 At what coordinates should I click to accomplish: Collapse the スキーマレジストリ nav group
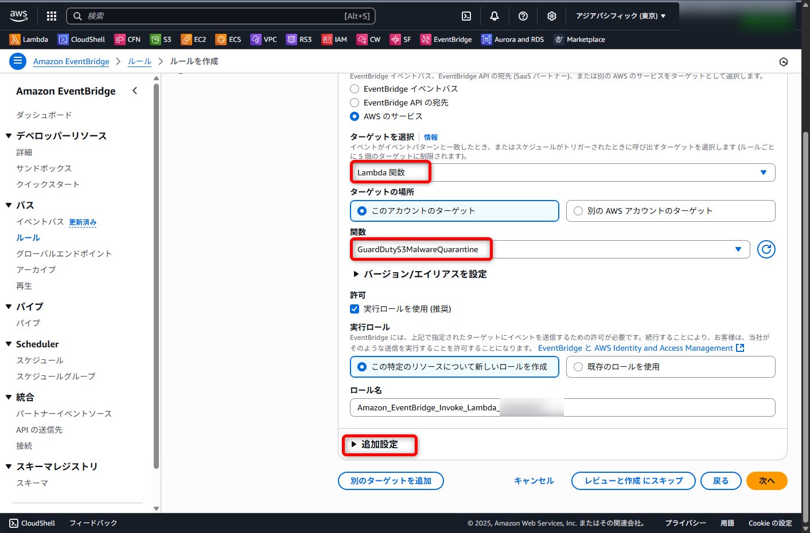click(9, 467)
